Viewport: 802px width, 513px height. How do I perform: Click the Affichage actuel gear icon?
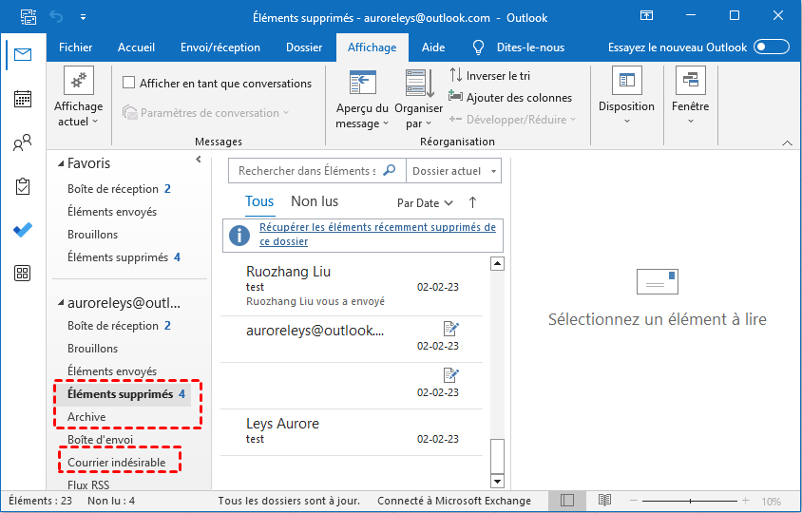coord(79,81)
